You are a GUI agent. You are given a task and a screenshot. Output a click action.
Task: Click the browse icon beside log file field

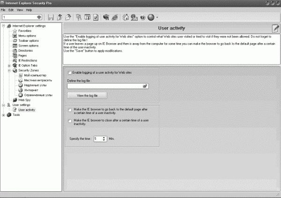point(145,86)
